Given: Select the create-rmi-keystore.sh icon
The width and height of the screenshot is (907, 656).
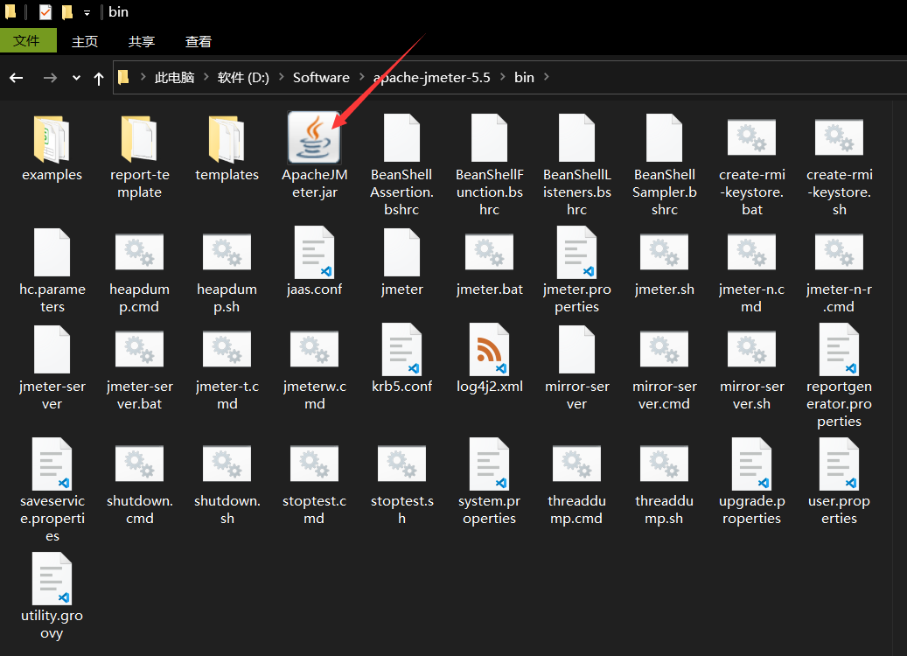Looking at the screenshot, I should (839, 137).
